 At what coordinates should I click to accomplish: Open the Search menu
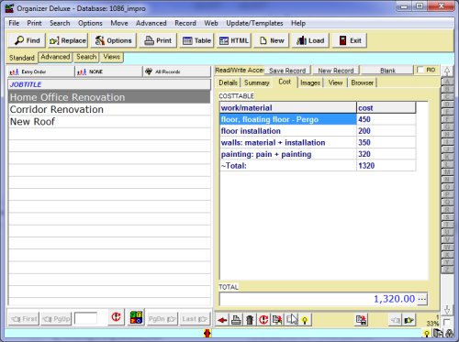coord(60,23)
